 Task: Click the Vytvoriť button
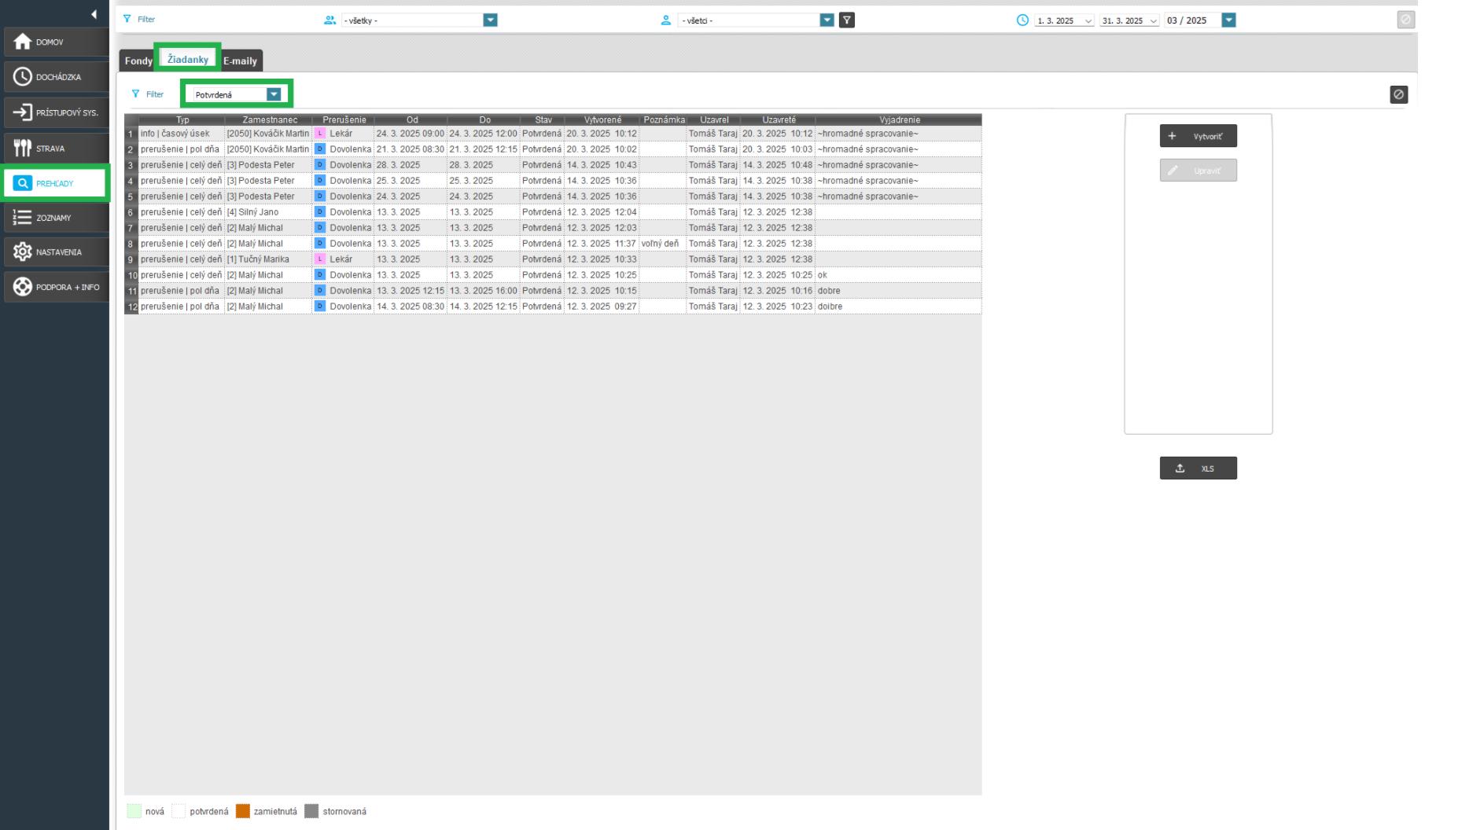tap(1198, 136)
